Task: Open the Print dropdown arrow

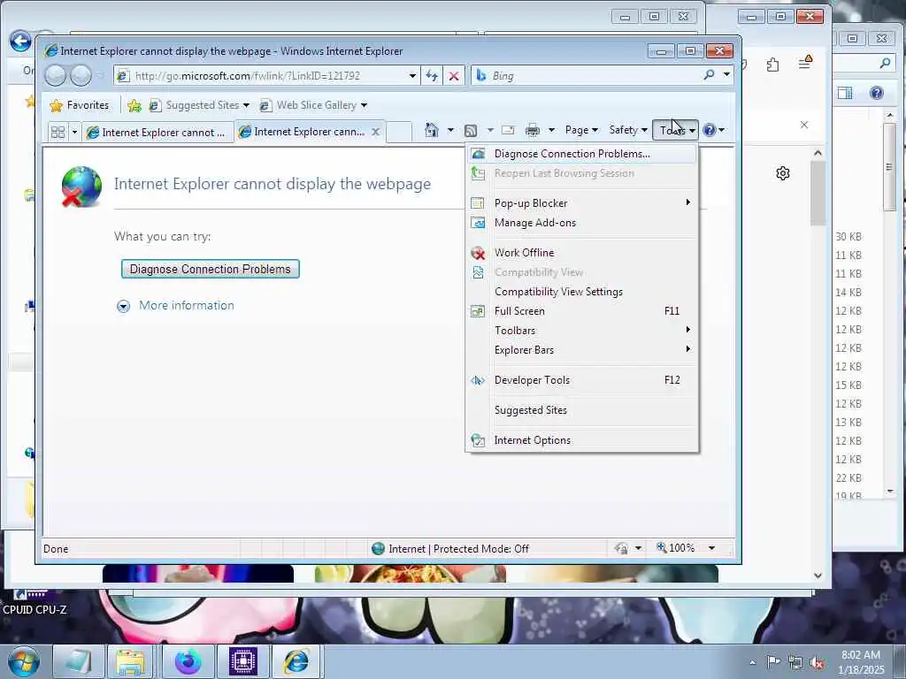Action: point(551,130)
